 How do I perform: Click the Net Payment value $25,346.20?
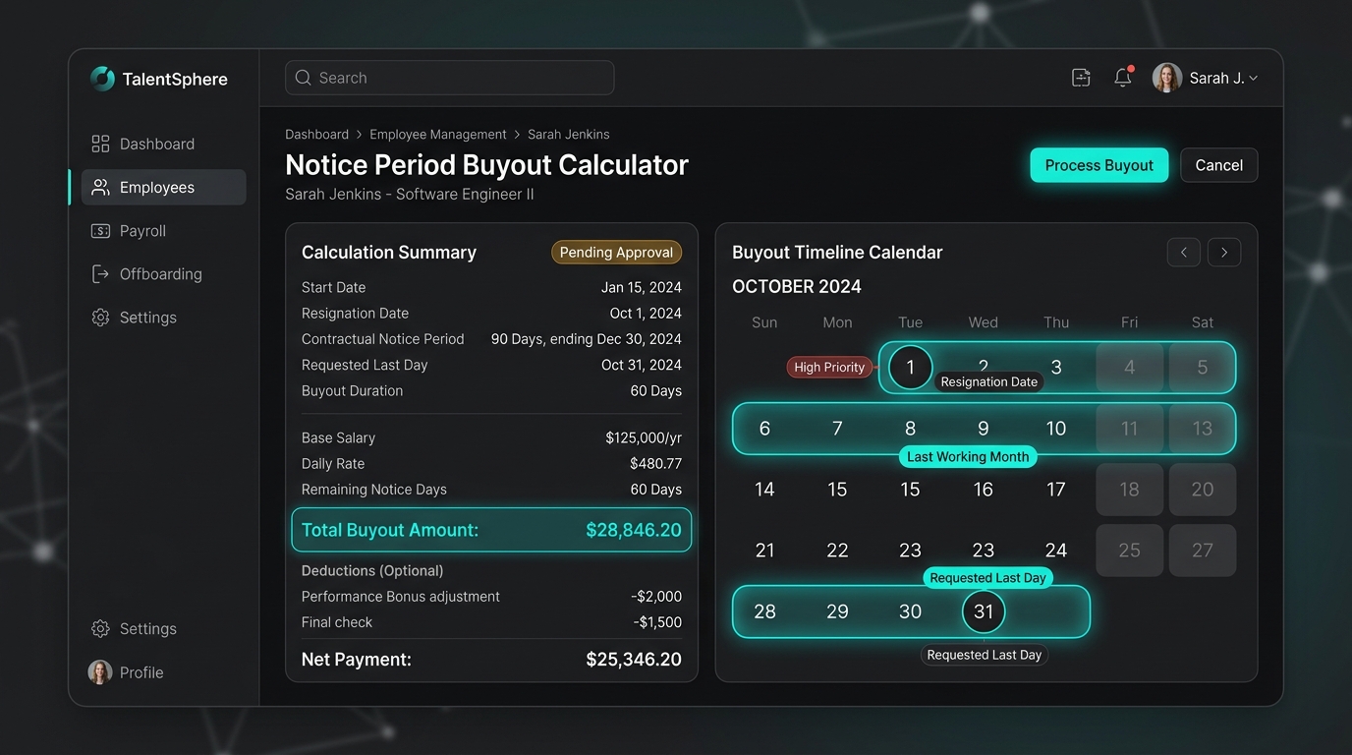(634, 660)
